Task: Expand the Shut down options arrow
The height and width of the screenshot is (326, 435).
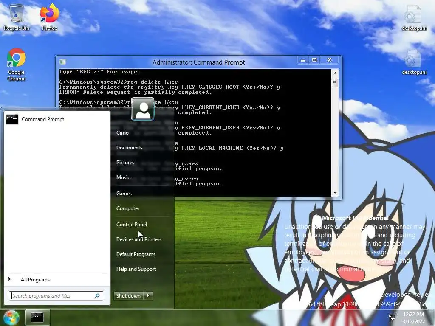Action: tap(148, 296)
